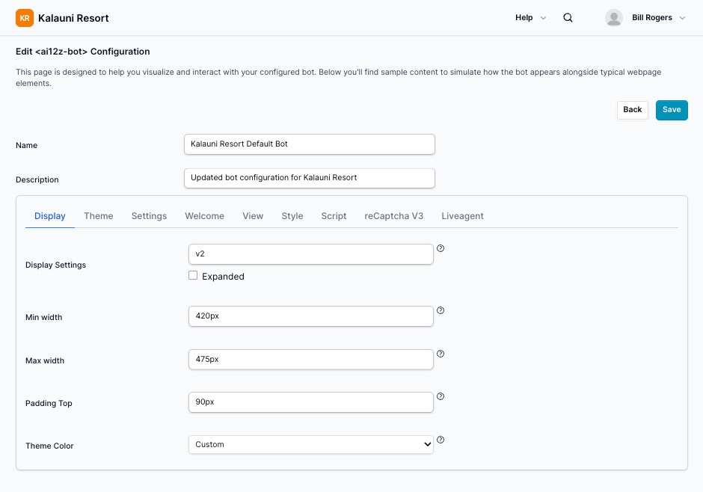
Task: Click the help icon beside Min width
Action: pyautogui.click(x=440, y=310)
